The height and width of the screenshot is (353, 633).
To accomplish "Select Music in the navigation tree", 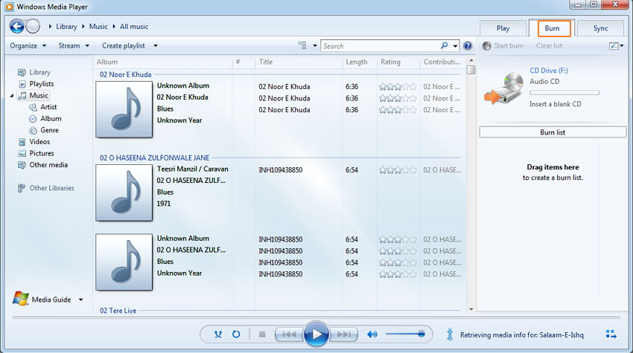I will [38, 96].
